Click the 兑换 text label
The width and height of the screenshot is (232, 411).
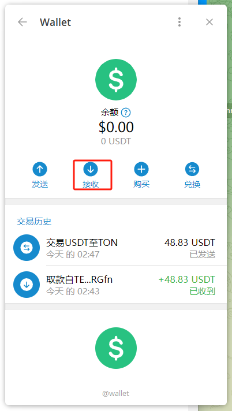pyautogui.click(x=192, y=184)
